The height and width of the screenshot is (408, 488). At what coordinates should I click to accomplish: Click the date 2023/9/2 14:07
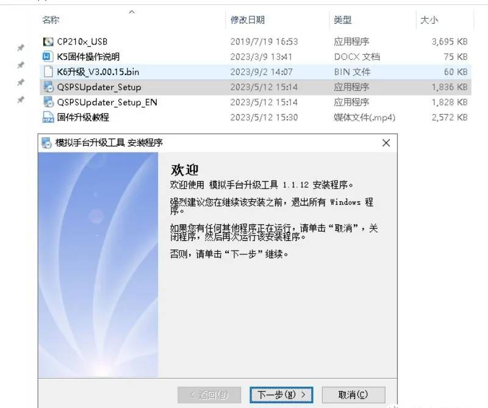click(262, 72)
